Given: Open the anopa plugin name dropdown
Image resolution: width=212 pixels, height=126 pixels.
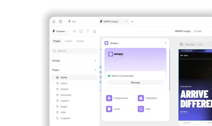Looking at the screenshot, I should (x=115, y=43).
